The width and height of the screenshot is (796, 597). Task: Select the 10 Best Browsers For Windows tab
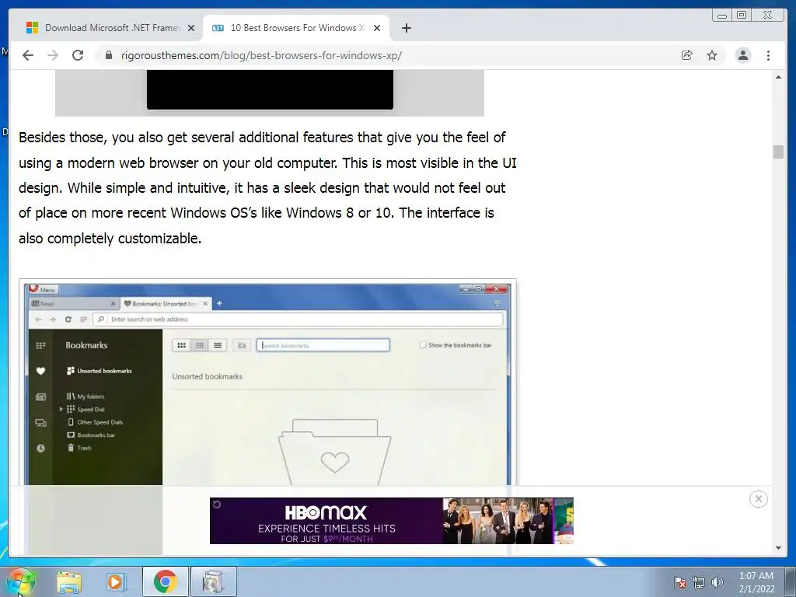click(x=296, y=28)
